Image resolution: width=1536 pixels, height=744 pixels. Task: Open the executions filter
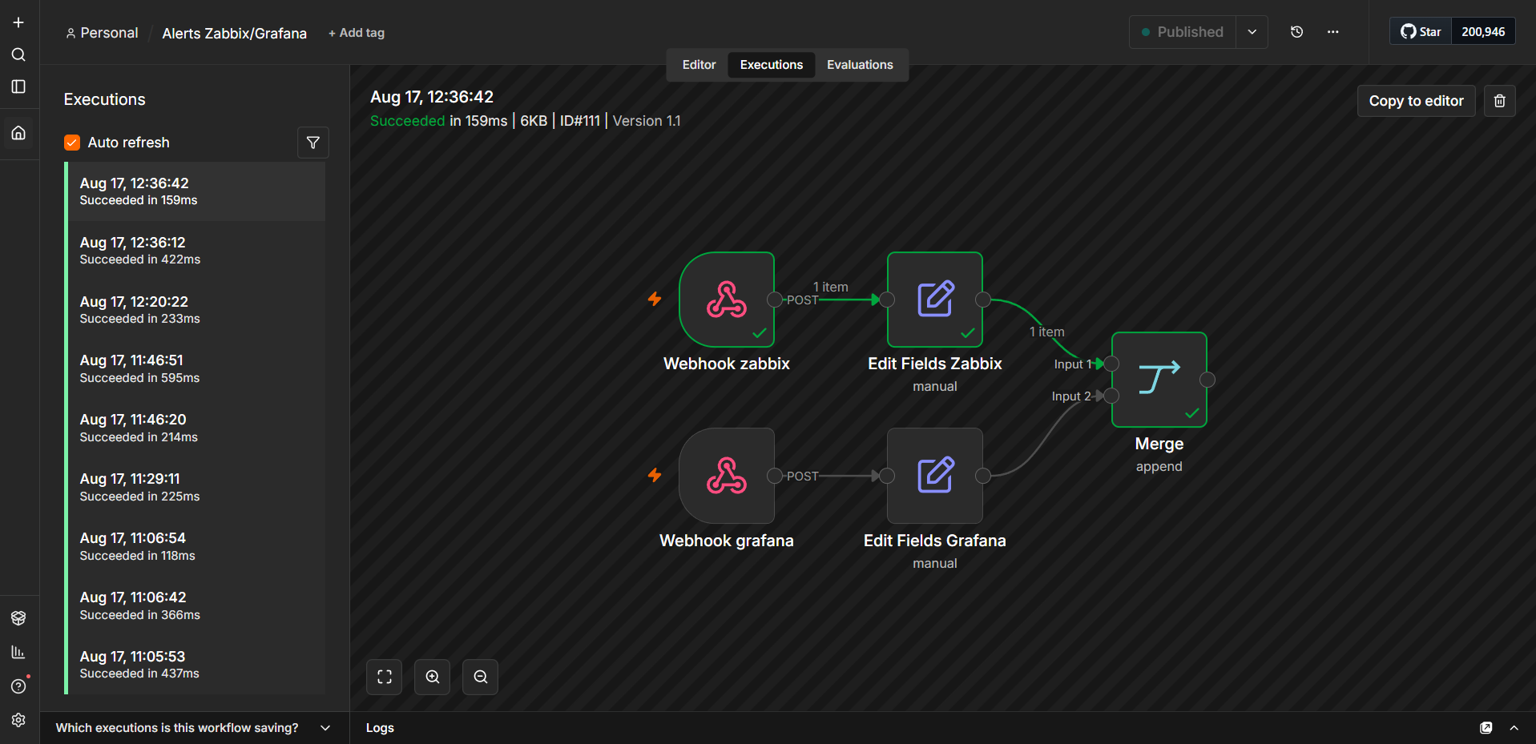[313, 143]
